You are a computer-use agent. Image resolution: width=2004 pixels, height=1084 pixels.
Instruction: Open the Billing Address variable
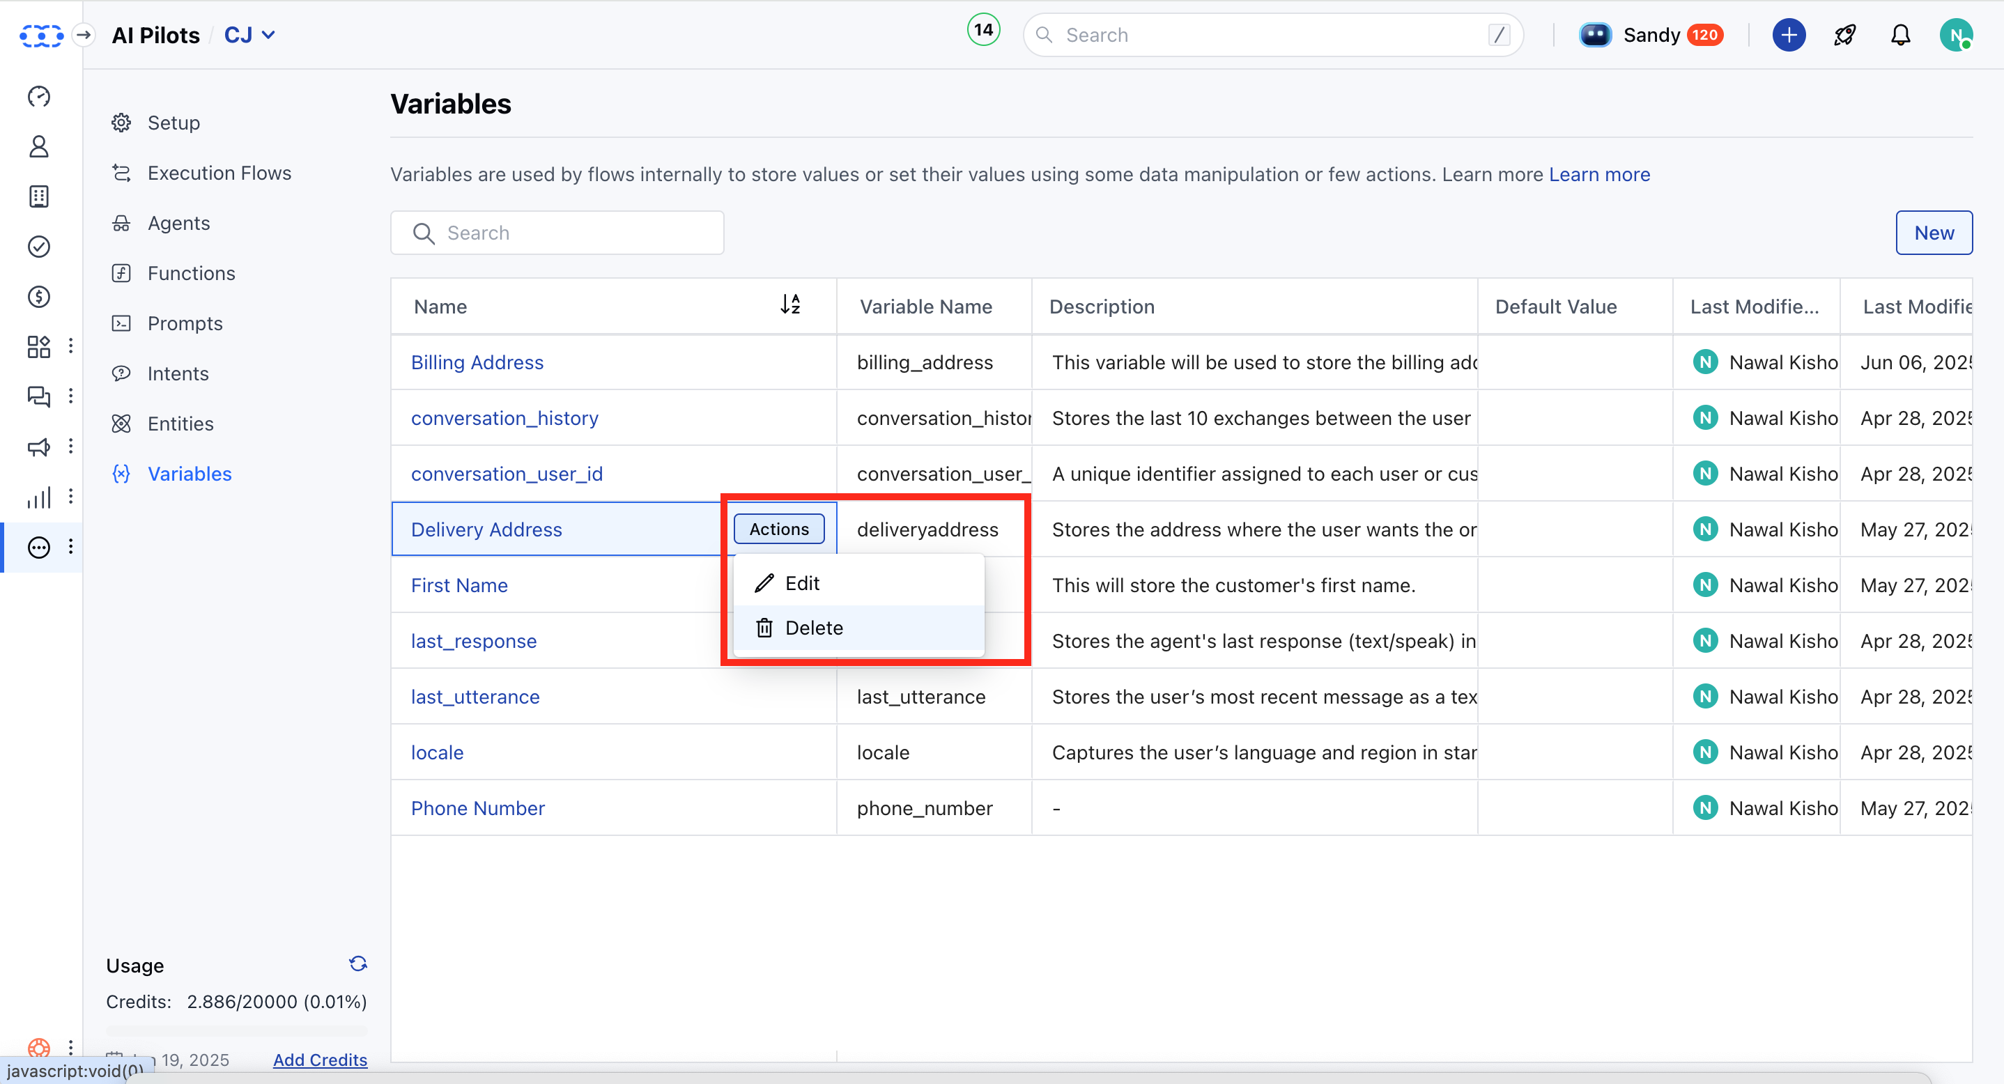pos(477,362)
